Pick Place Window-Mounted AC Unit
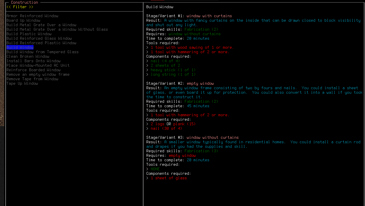This screenshot has height=206, width=365. [x=38, y=65]
